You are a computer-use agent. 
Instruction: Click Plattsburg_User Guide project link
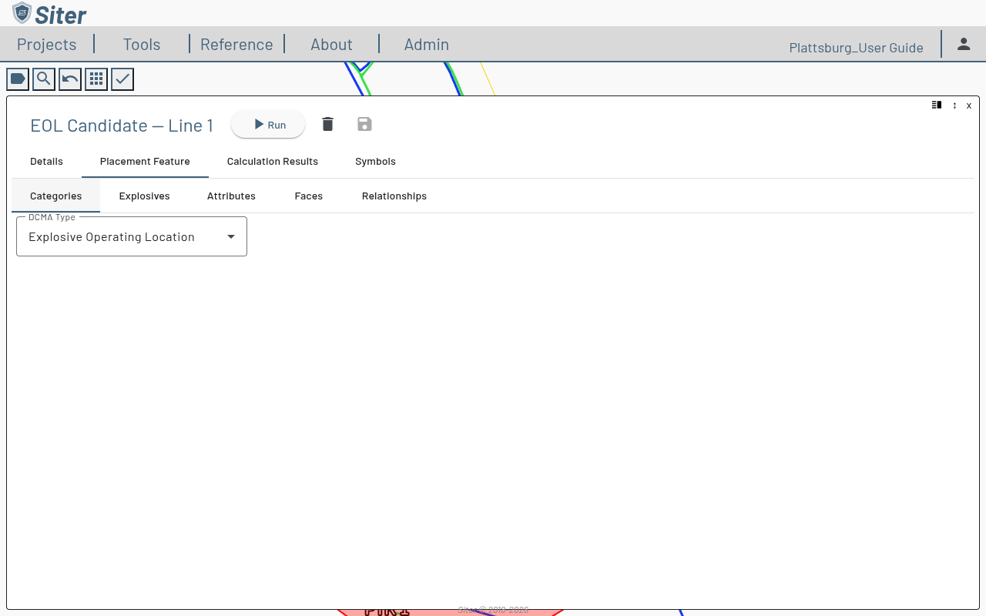[856, 48]
